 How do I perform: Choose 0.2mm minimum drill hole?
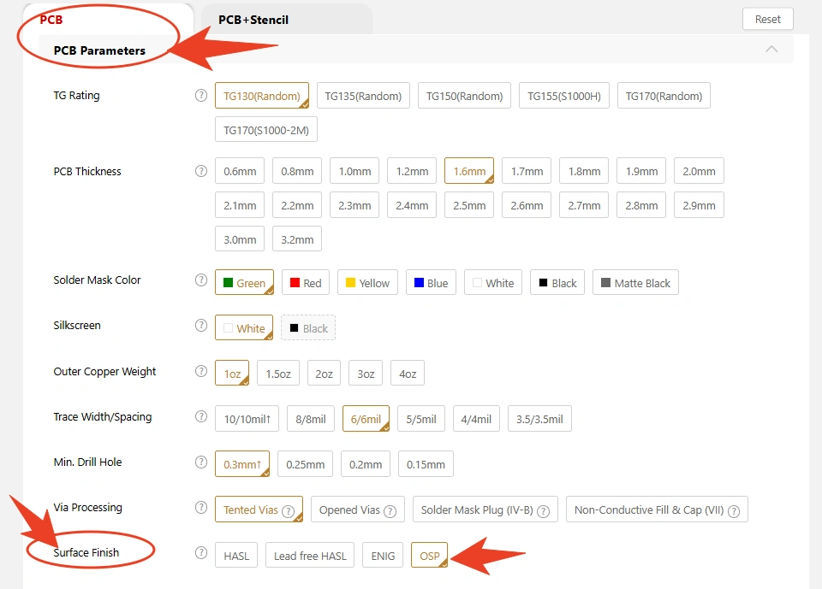coord(366,464)
